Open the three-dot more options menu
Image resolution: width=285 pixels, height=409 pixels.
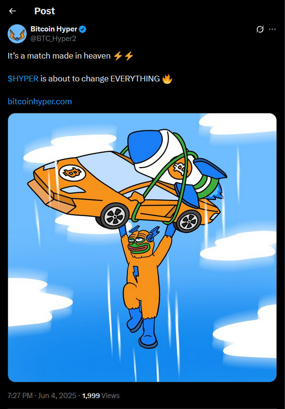(272, 29)
